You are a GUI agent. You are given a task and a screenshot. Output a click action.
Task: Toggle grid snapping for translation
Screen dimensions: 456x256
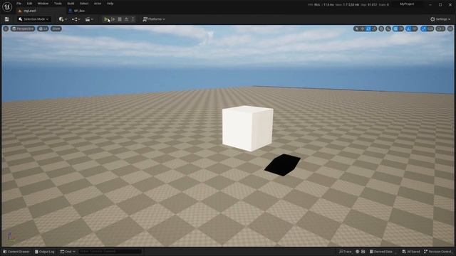[395, 28]
